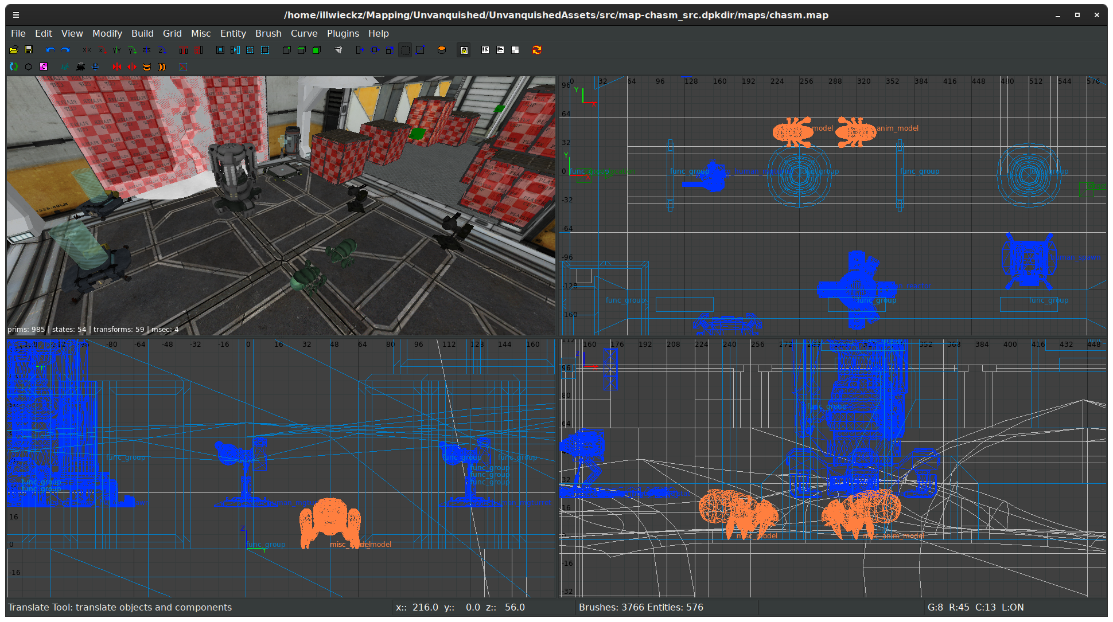1113x622 pixels.
Task: Select the Rotate tool icon
Action: 375,50
